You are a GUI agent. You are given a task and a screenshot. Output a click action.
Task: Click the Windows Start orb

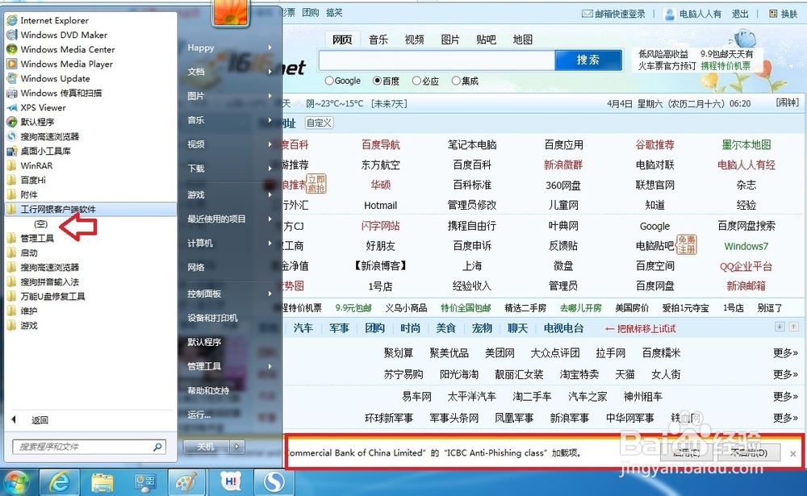tap(15, 483)
